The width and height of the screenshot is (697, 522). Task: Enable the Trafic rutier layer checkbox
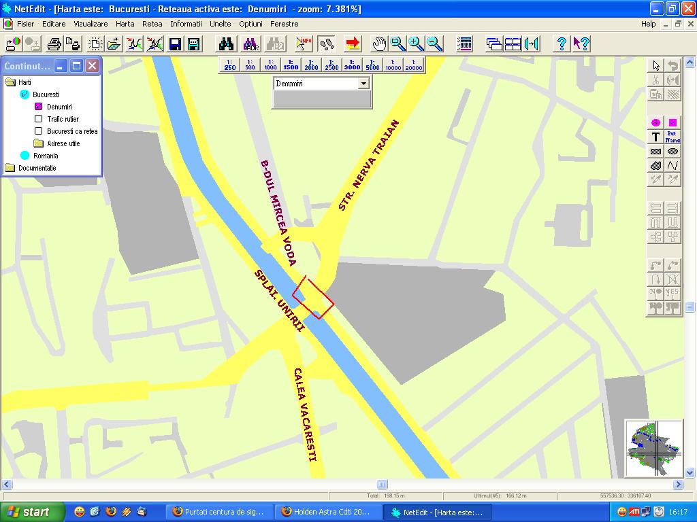click(39, 119)
